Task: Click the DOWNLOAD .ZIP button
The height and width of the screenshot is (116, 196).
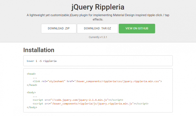Action: tap(58, 29)
